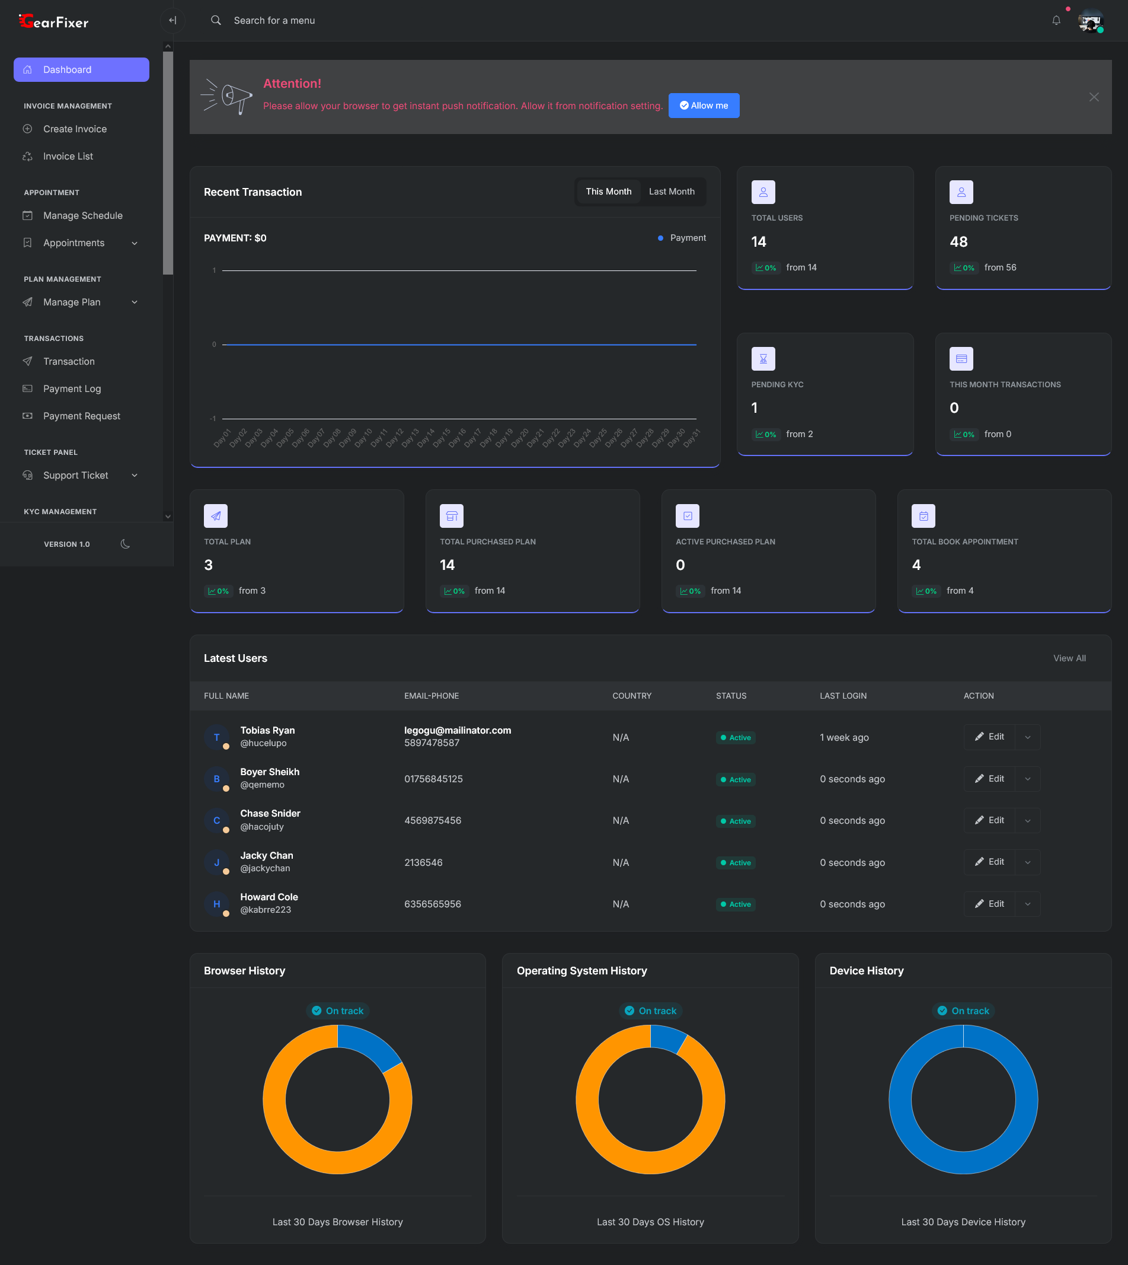Open action dropdown for Howard Cole
Viewport: 1128px width, 1265px height.
click(1028, 904)
